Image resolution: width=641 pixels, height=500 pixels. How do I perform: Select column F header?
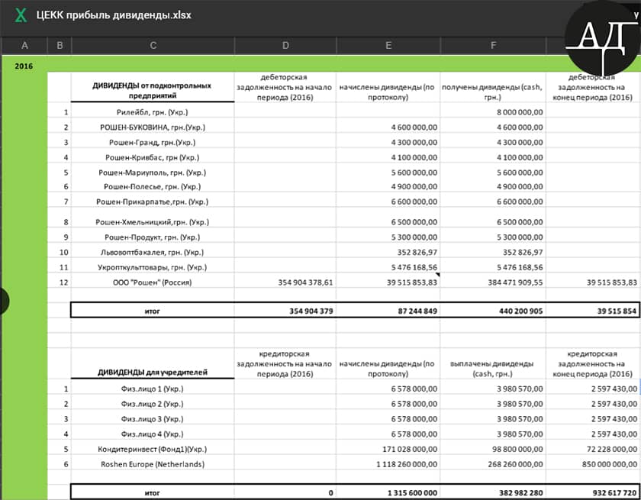[x=493, y=46]
